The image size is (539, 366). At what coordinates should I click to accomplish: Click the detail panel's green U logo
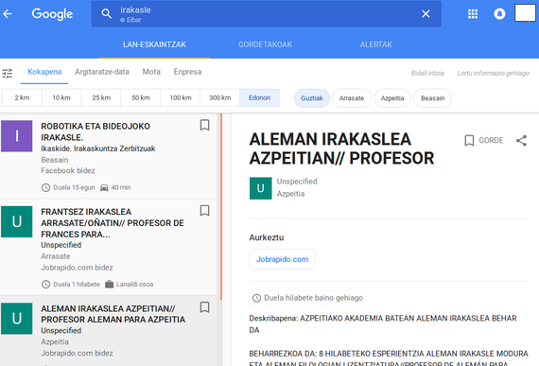[261, 188]
